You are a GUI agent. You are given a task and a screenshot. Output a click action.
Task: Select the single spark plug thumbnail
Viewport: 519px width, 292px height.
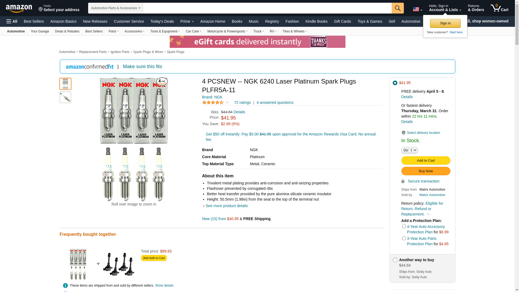pos(65,97)
